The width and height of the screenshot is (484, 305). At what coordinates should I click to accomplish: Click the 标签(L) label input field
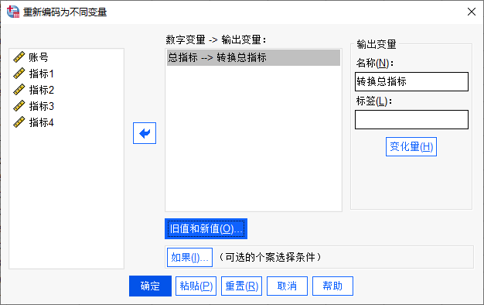tap(411, 119)
